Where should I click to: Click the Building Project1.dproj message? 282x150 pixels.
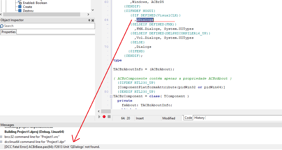point(34,132)
